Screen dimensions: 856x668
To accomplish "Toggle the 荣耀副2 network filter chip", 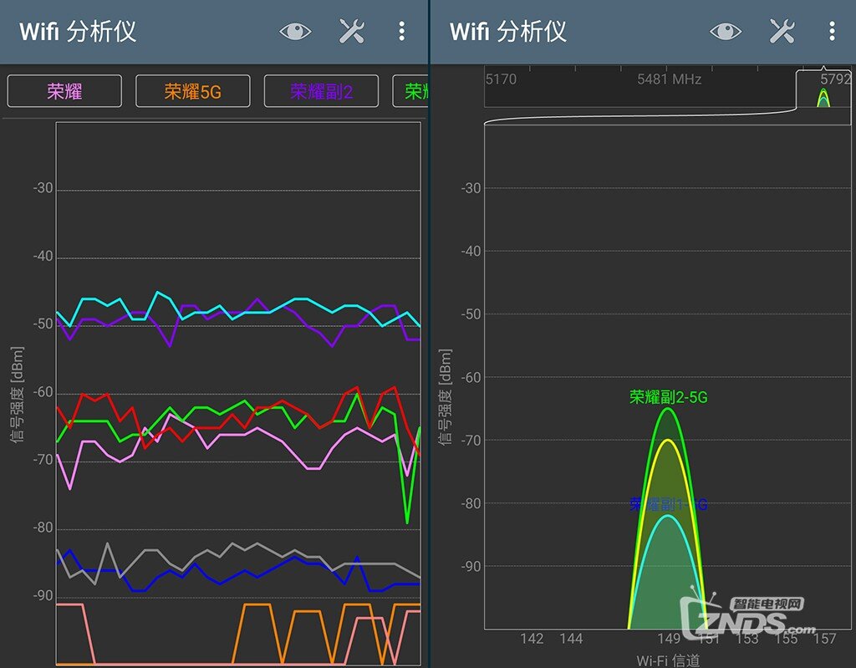I will point(321,90).
